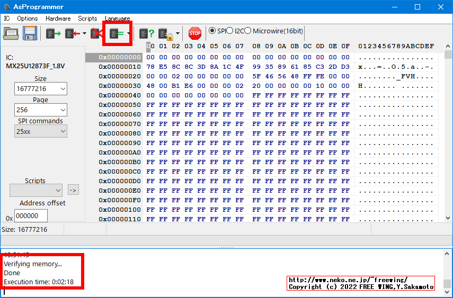Click the Verify IC toolbar icon

(x=117, y=33)
